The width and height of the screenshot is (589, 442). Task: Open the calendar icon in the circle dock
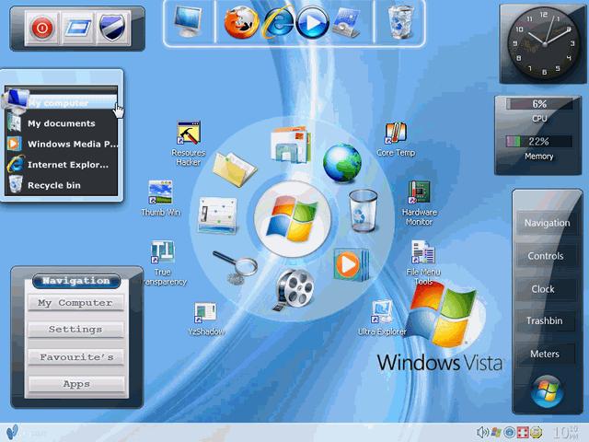tap(218, 215)
